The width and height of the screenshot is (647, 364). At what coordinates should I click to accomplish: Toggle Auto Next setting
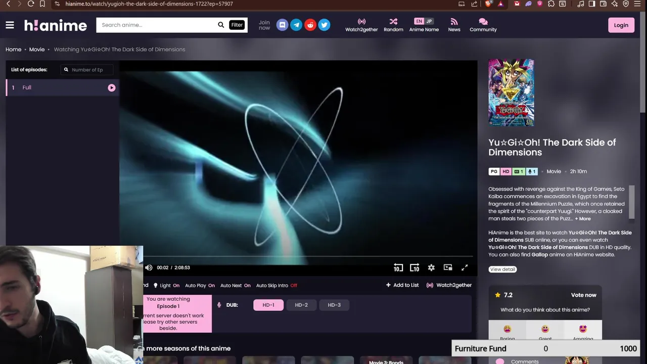tap(235, 285)
